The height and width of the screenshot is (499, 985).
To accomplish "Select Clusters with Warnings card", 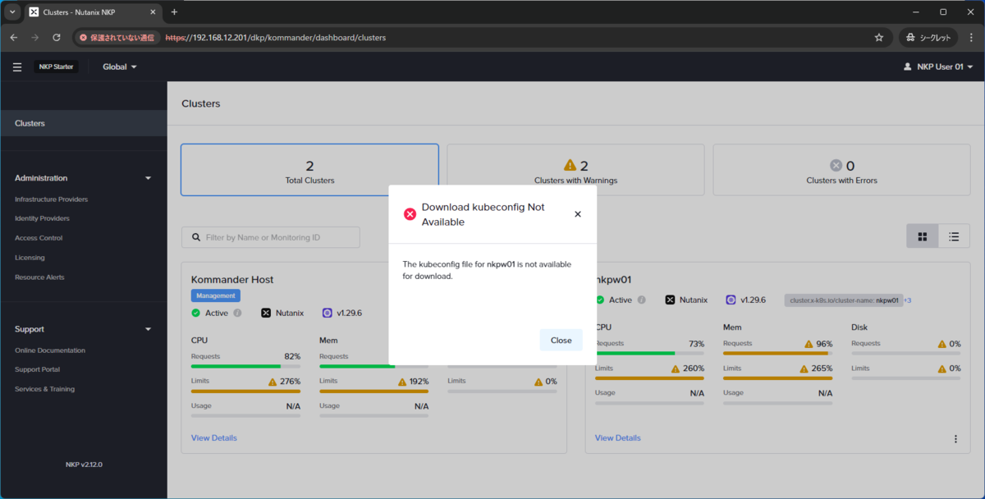I will 575,170.
